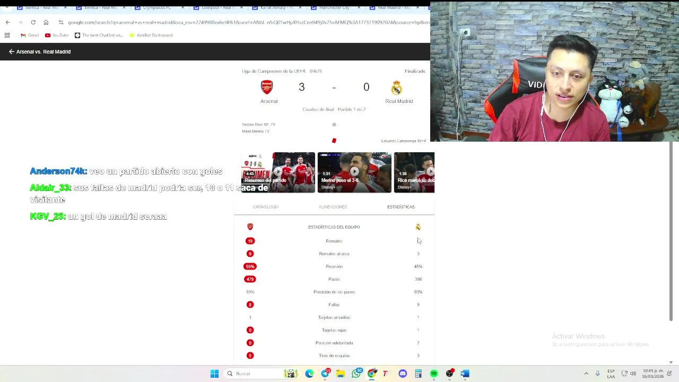
Task: Open The best ChatBot bookmark
Action: click(99, 35)
